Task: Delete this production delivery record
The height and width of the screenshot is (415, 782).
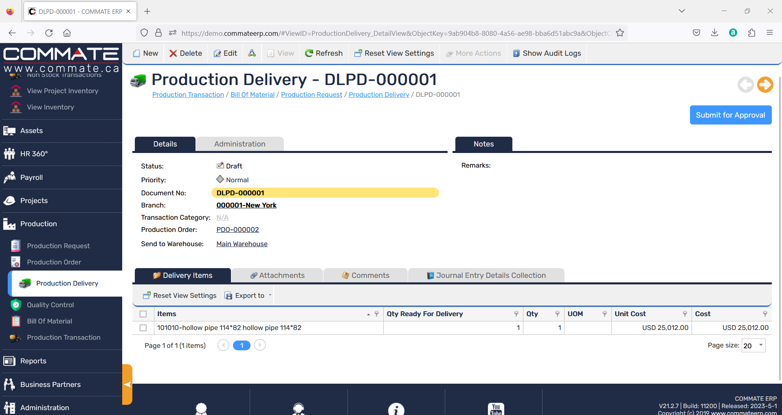Action: pos(185,53)
